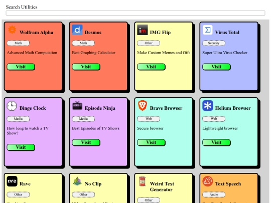Click the Helium Browser asterisk icon
271x203 pixels.
[207, 105]
